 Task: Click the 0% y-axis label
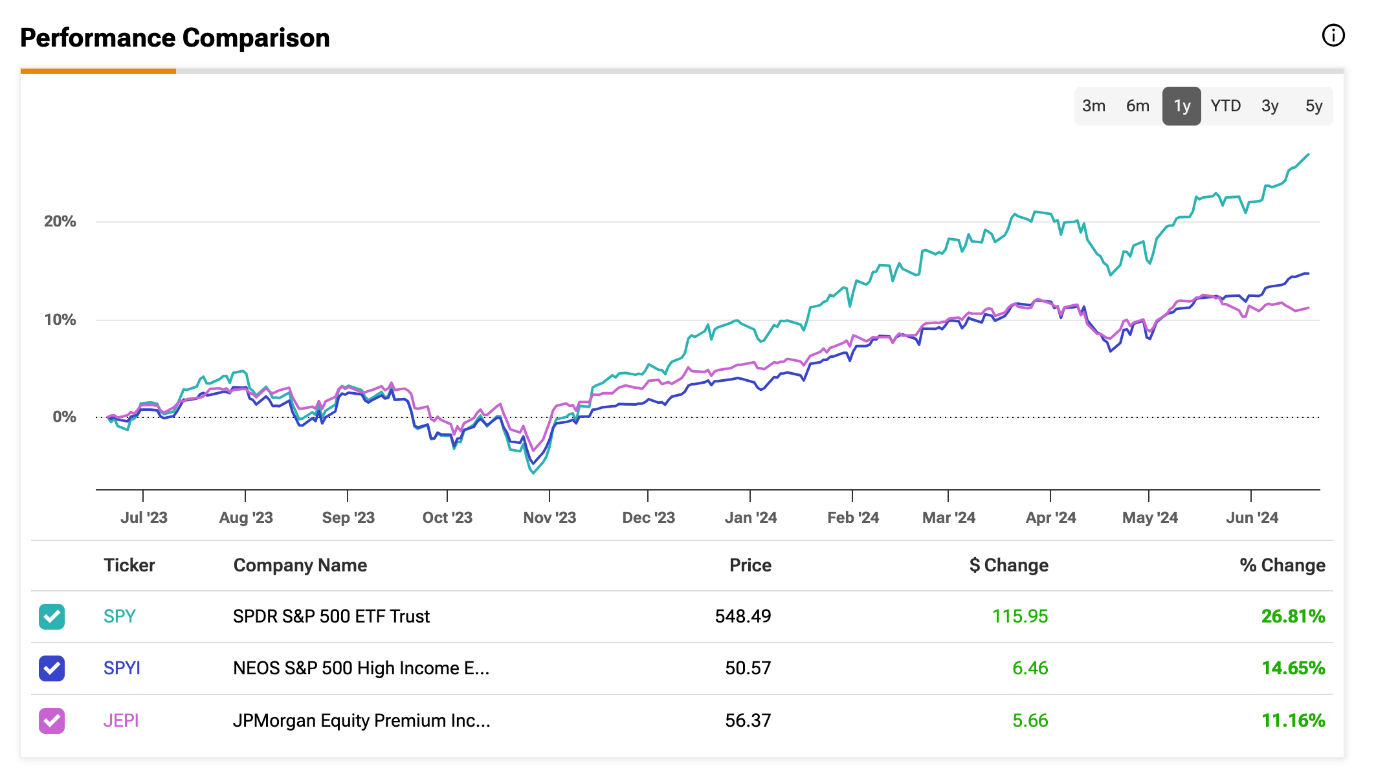pos(65,417)
